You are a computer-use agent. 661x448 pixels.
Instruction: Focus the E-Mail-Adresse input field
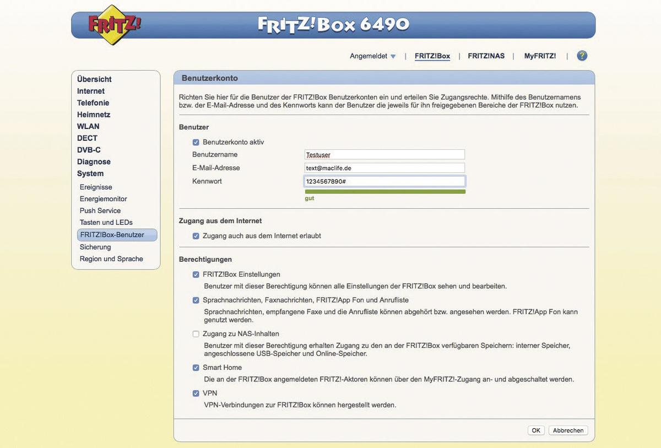(x=384, y=168)
